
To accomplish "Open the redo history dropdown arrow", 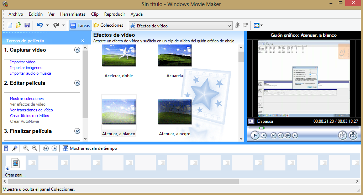I will click(x=63, y=25).
